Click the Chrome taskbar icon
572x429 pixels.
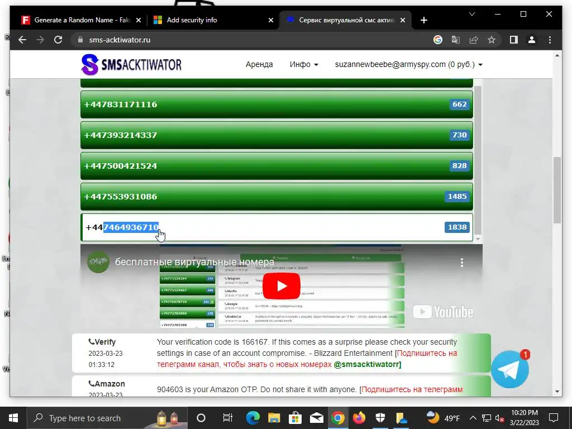point(338,418)
